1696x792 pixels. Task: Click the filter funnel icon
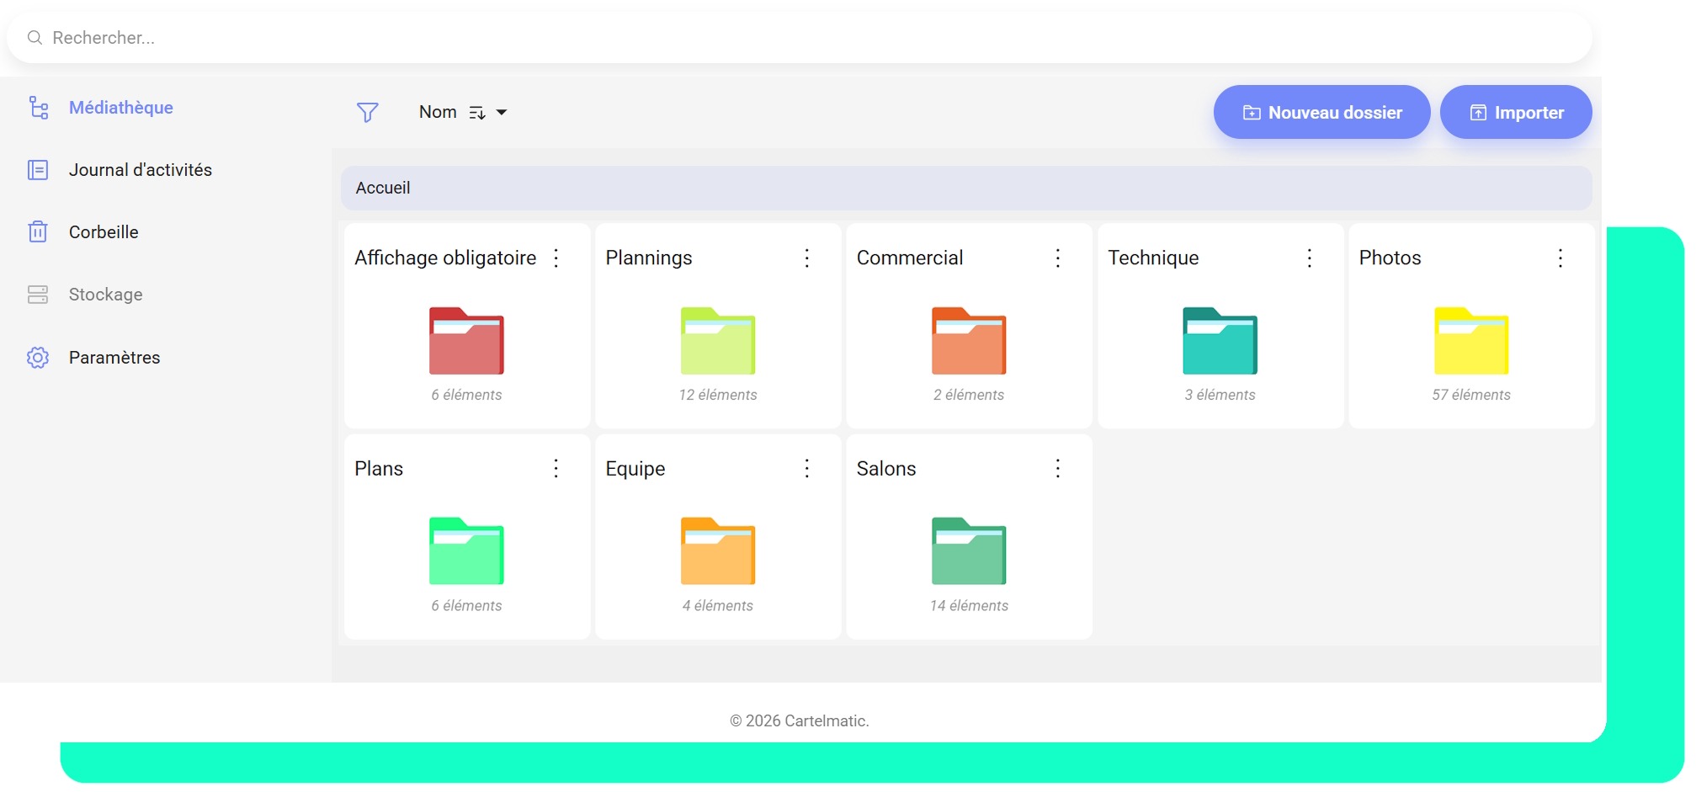click(368, 112)
